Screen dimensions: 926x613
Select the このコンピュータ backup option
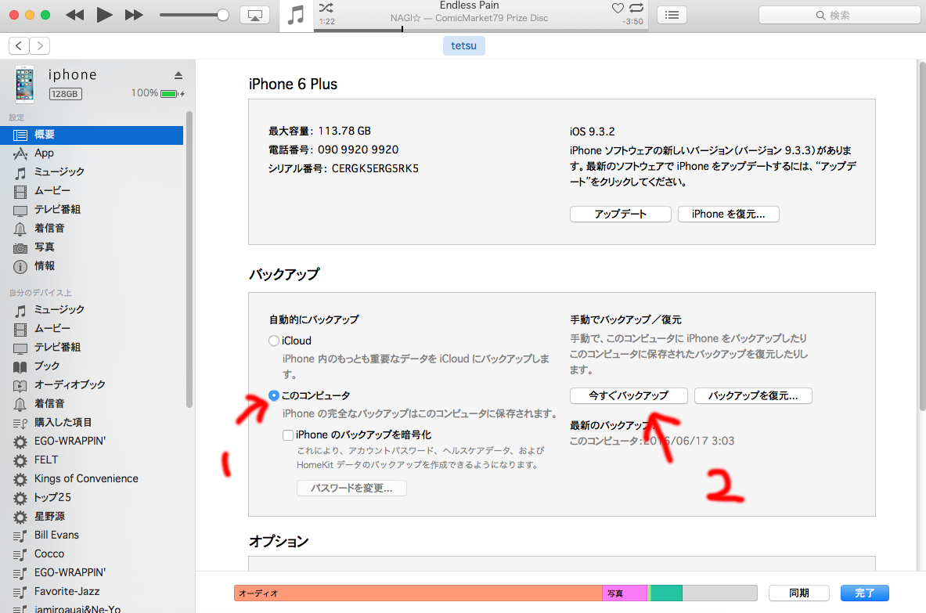click(x=273, y=395)
